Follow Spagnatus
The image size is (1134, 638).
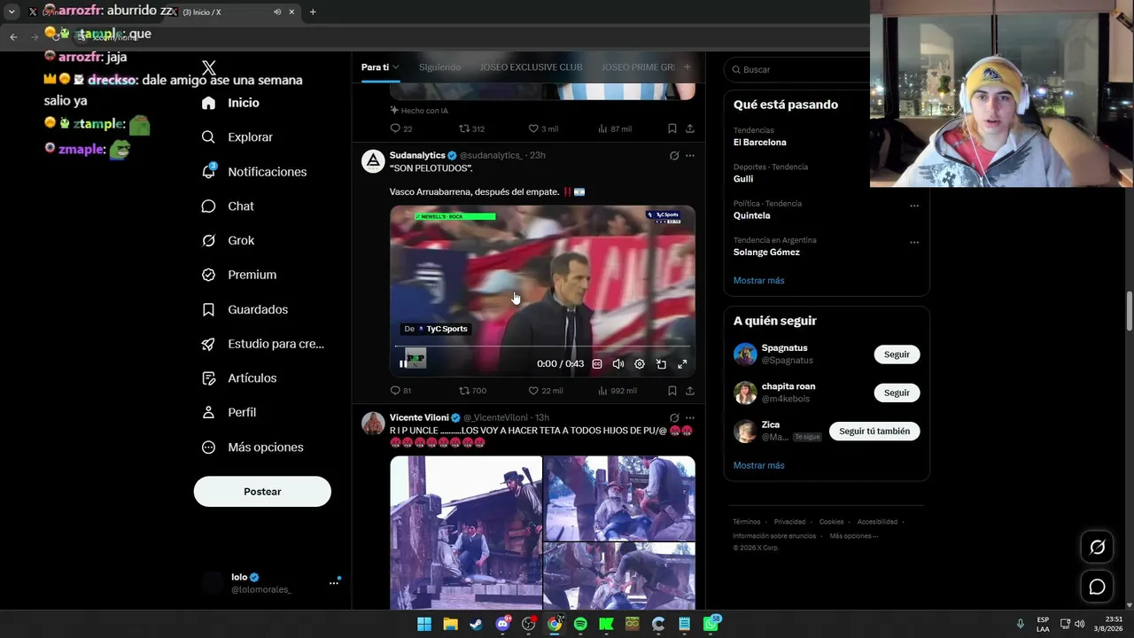pos(897,354)
